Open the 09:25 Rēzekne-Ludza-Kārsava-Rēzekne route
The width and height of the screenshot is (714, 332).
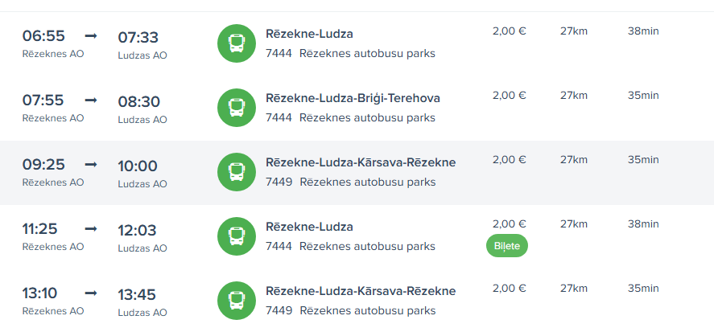click(361, 162)
